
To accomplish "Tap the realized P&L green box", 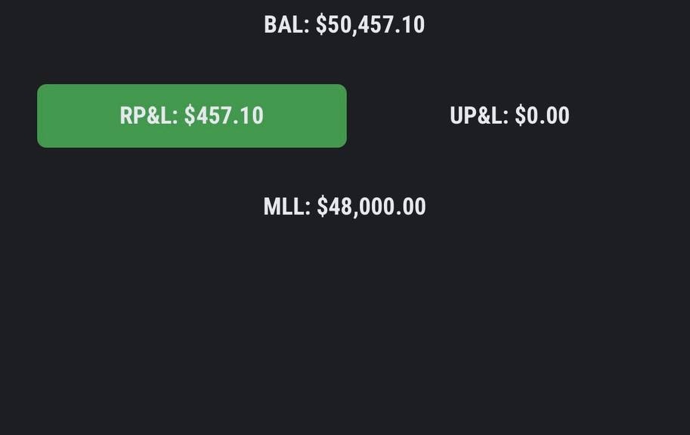I will coord(192,116).
